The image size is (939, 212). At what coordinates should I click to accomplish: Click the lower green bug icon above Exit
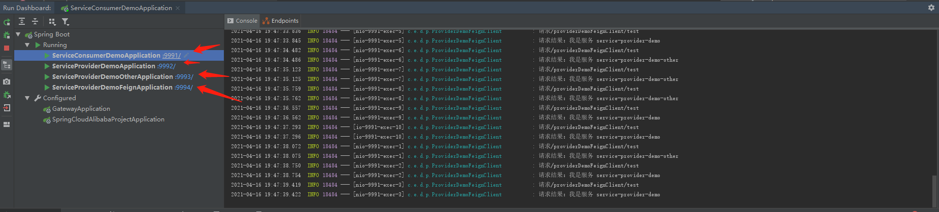point(7,95)
